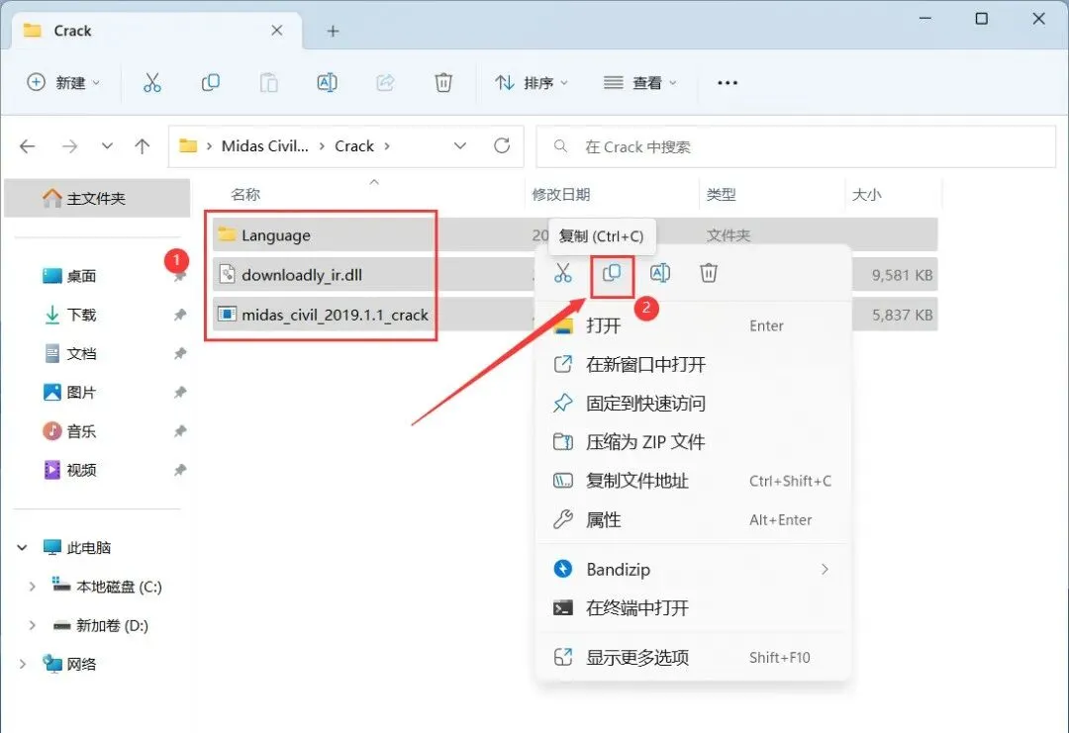
Task: Choose 属性 from the context menu
Action: click(x=693, y=519)
